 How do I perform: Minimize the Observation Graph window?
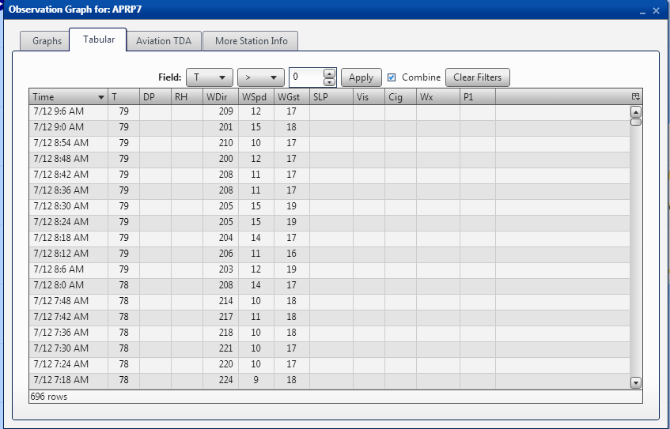[641, 11]
